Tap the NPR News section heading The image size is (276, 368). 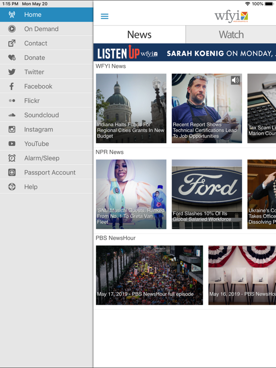click(109, 152)
